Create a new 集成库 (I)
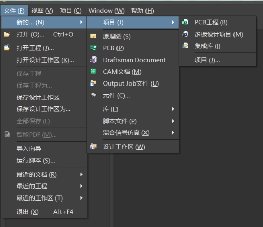Viewport: 263px width, 227px height. point(218,46)
